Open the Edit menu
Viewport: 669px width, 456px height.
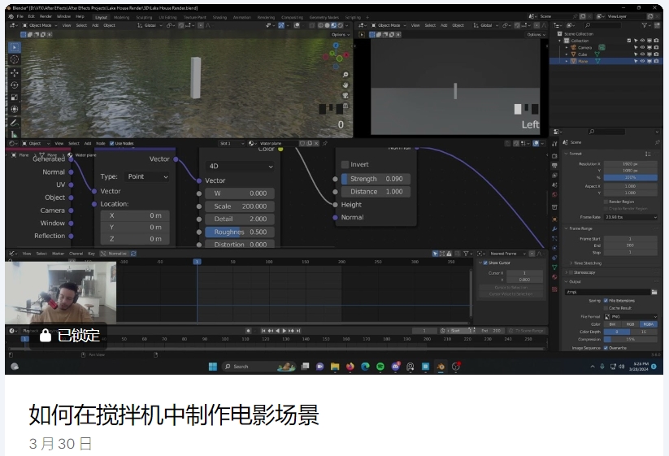pyautogui.click(x=32, y=16)
